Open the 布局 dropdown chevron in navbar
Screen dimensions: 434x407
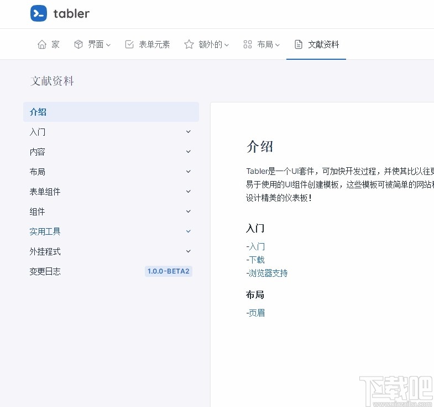tap(278, 45)
